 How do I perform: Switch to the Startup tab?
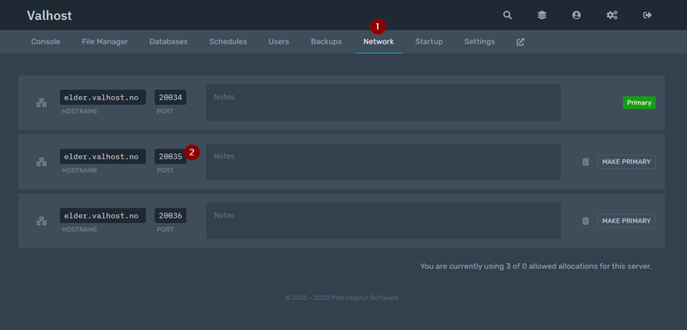[x=429, y=42]
